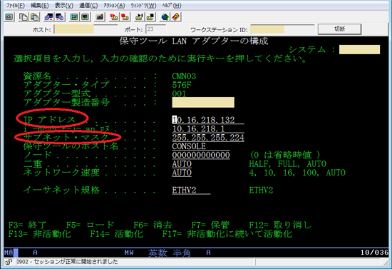Open the globe support icon
Viewport: 392px width, 269px height.
(165, 17)
